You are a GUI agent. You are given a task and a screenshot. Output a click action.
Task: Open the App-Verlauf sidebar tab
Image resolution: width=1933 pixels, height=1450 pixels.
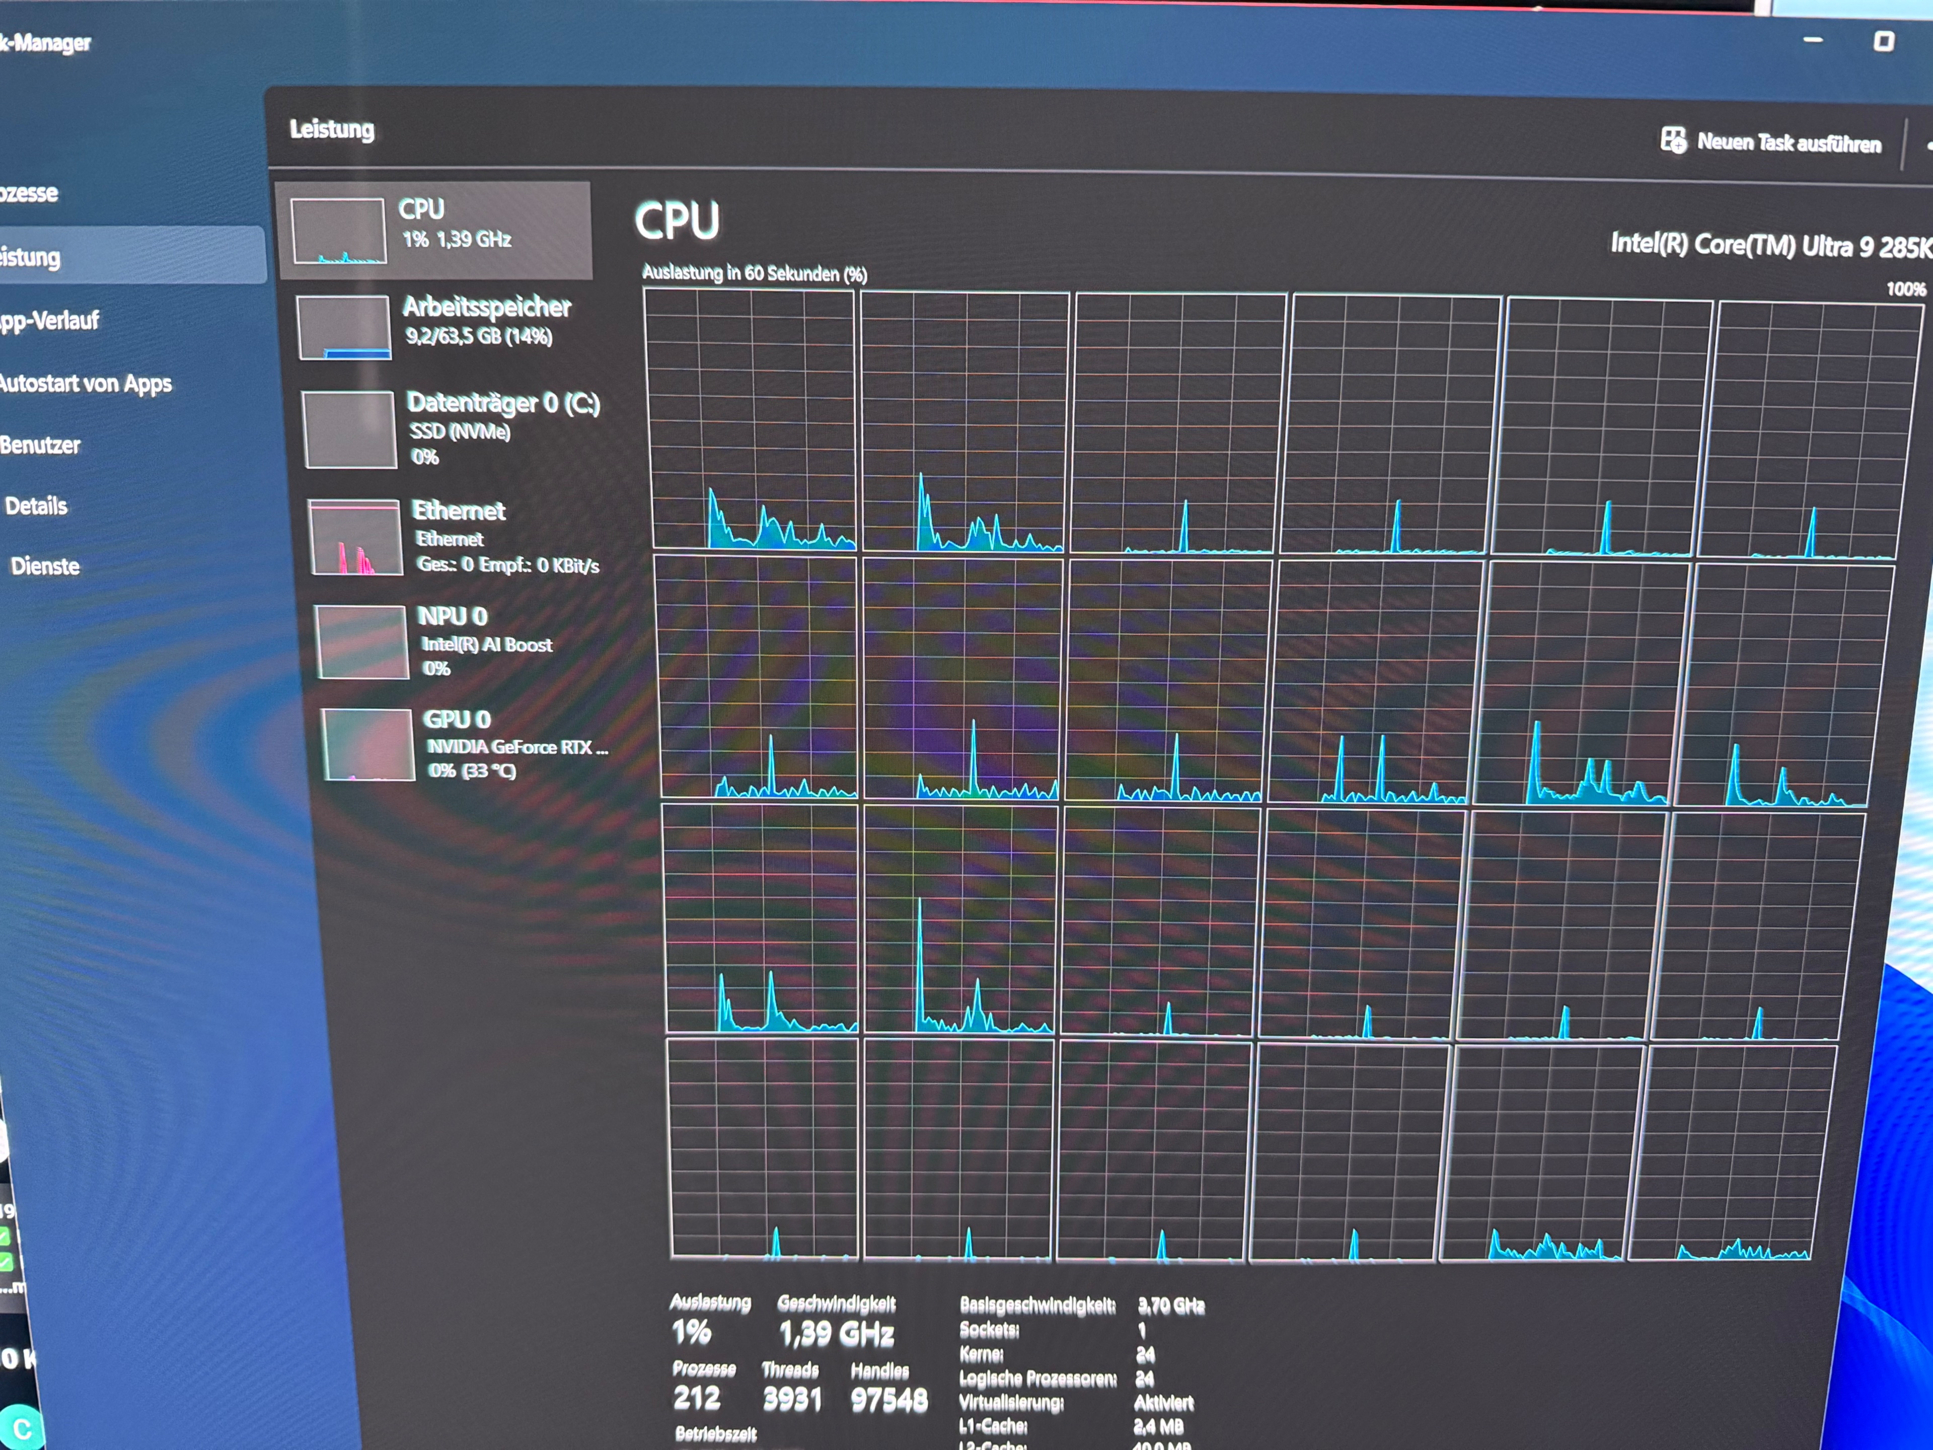click(x=51, y=321)
